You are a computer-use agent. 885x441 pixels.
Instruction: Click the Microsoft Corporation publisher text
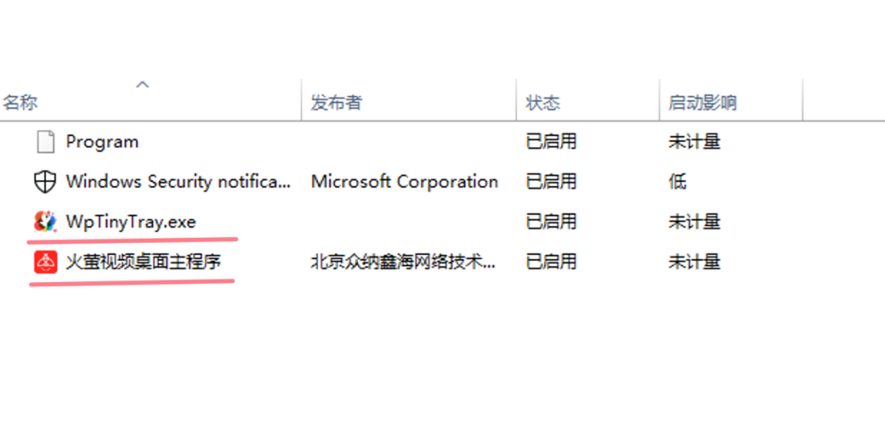405,182
